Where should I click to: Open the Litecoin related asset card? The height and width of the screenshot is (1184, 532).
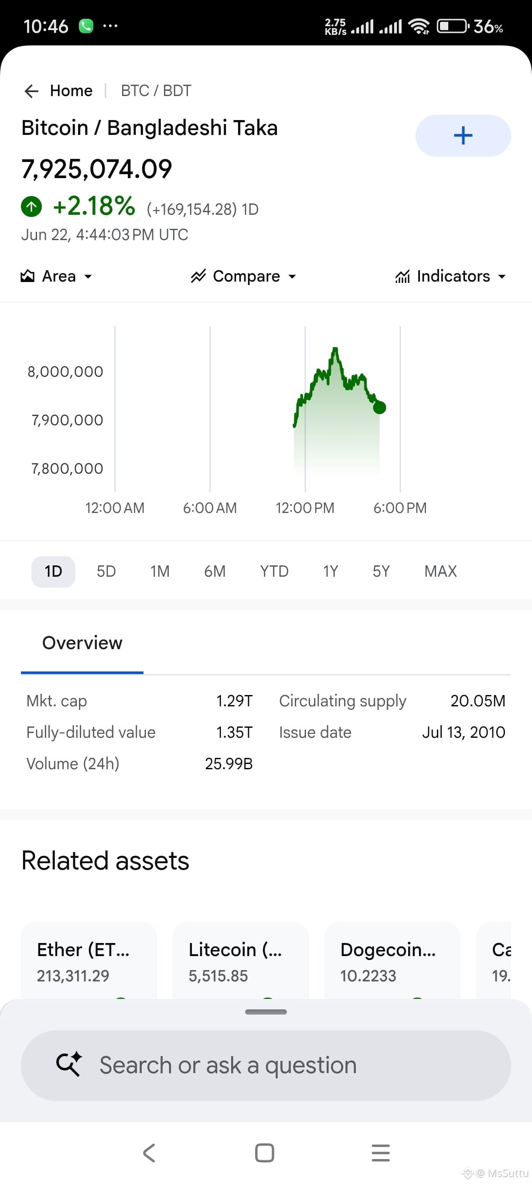[241, 960]
